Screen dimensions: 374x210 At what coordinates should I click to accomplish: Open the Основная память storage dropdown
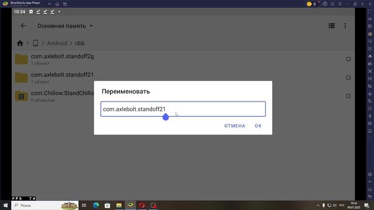[x=65, y=26]
